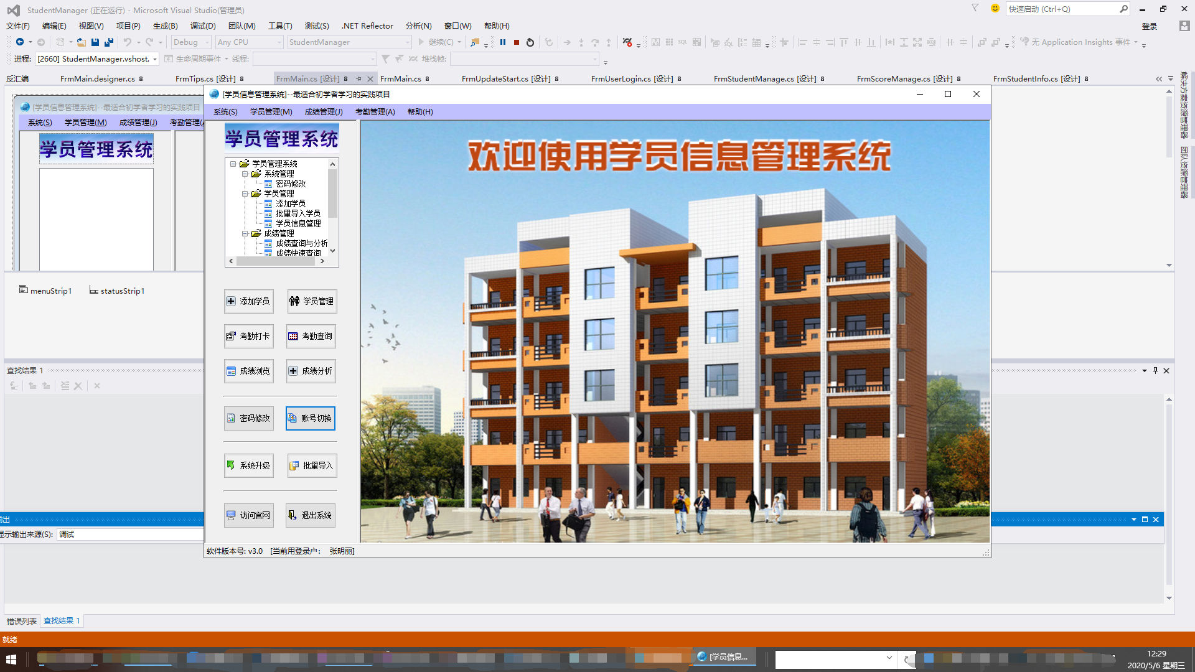Click the Undo arrow in toolbar
Screen dimensions: 1195x672
coord(127,42)
